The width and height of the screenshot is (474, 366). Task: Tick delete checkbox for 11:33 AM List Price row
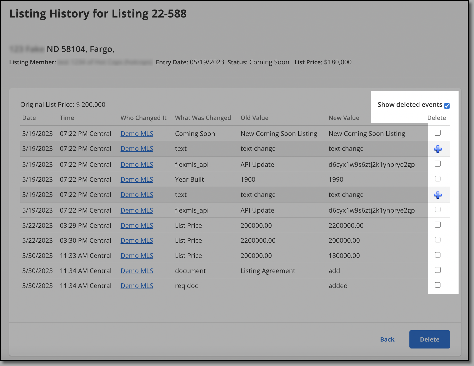pyautogui.click(x=437, y=255)
